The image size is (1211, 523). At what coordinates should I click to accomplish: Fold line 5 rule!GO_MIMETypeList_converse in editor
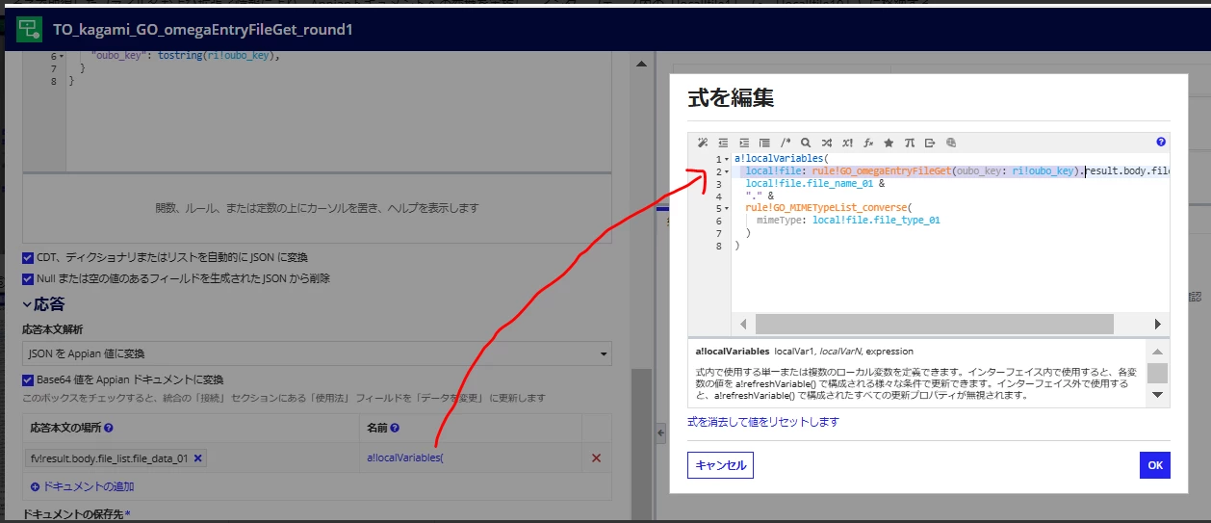727,208
